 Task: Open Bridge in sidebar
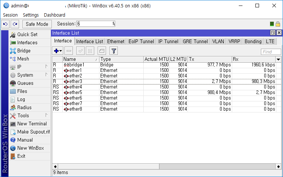click(x=29, y=51)
